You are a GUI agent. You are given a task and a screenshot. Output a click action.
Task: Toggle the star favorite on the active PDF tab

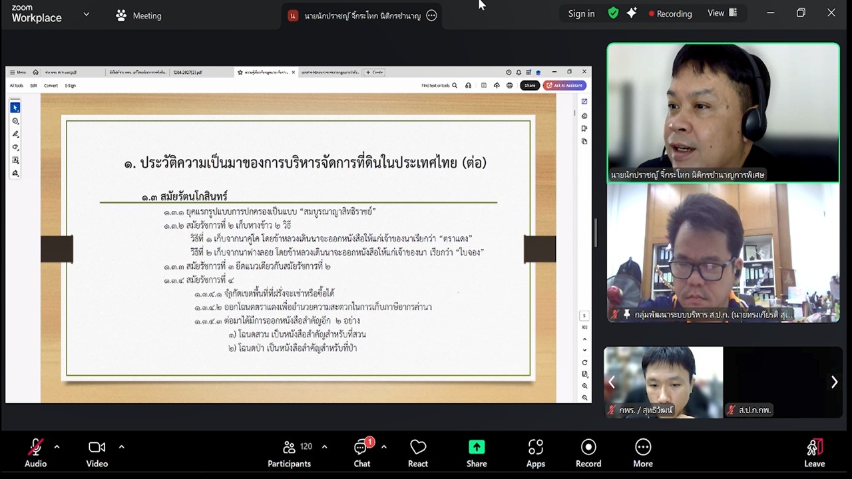pos(240,72)
